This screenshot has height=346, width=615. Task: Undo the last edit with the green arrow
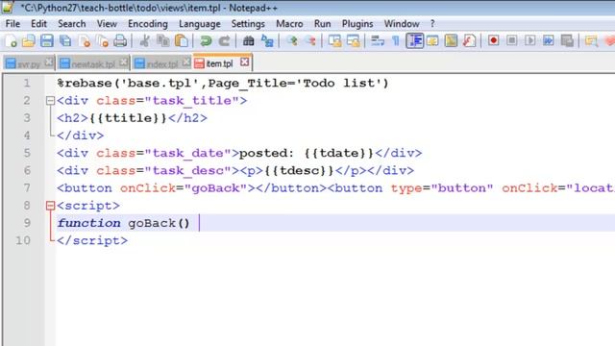point(206,40)
